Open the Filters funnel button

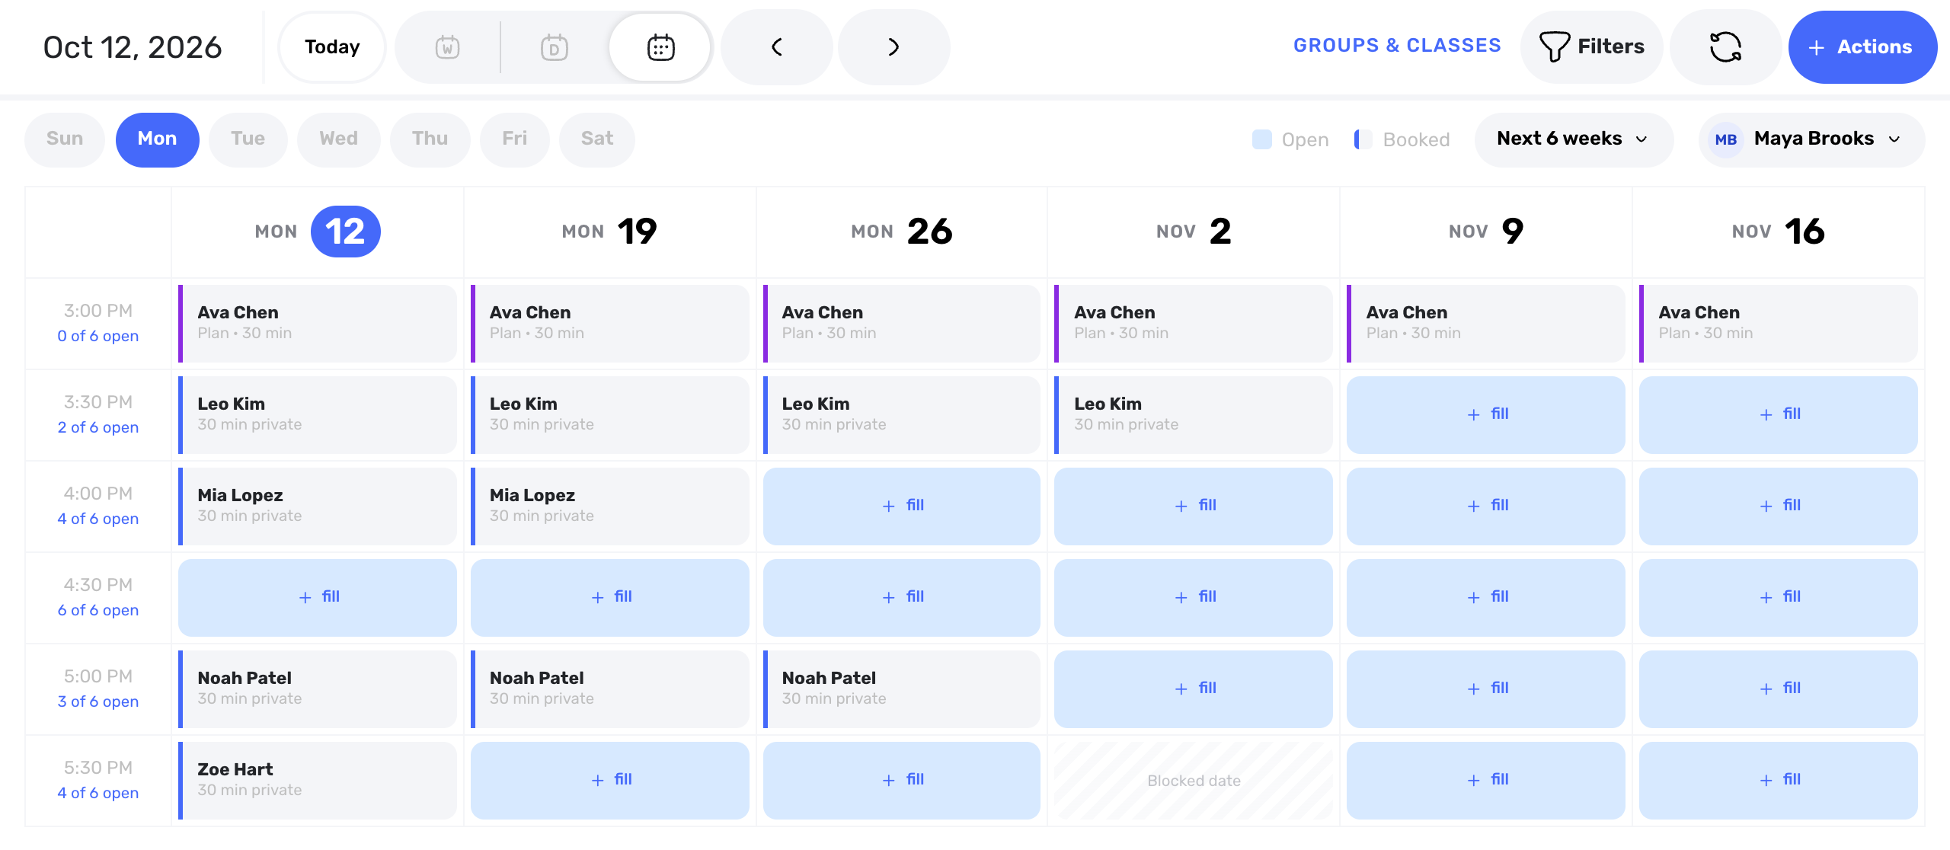(1592, 47)
